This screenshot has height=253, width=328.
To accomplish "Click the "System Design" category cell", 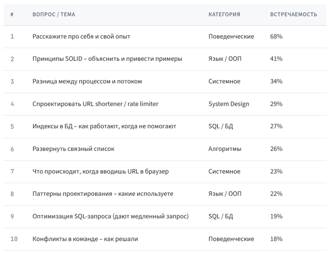I will tap(229, 104).
